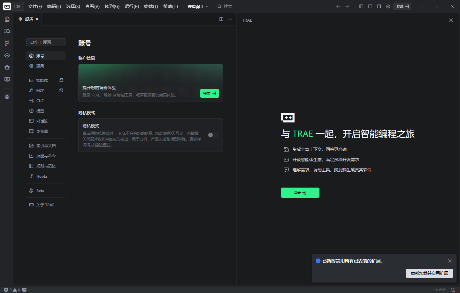The height and width of the screenshot is (293, 460).
Task: Split the editor to the right
Action: tap(221, 19)
